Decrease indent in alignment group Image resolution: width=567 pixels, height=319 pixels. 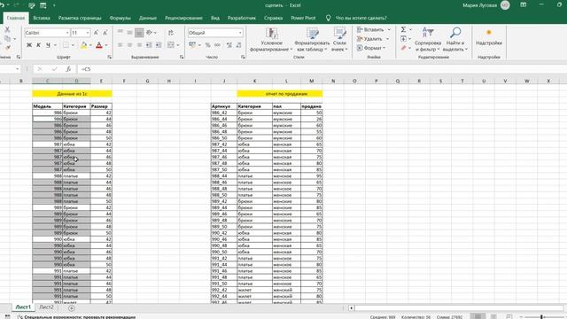pos(149,45)
